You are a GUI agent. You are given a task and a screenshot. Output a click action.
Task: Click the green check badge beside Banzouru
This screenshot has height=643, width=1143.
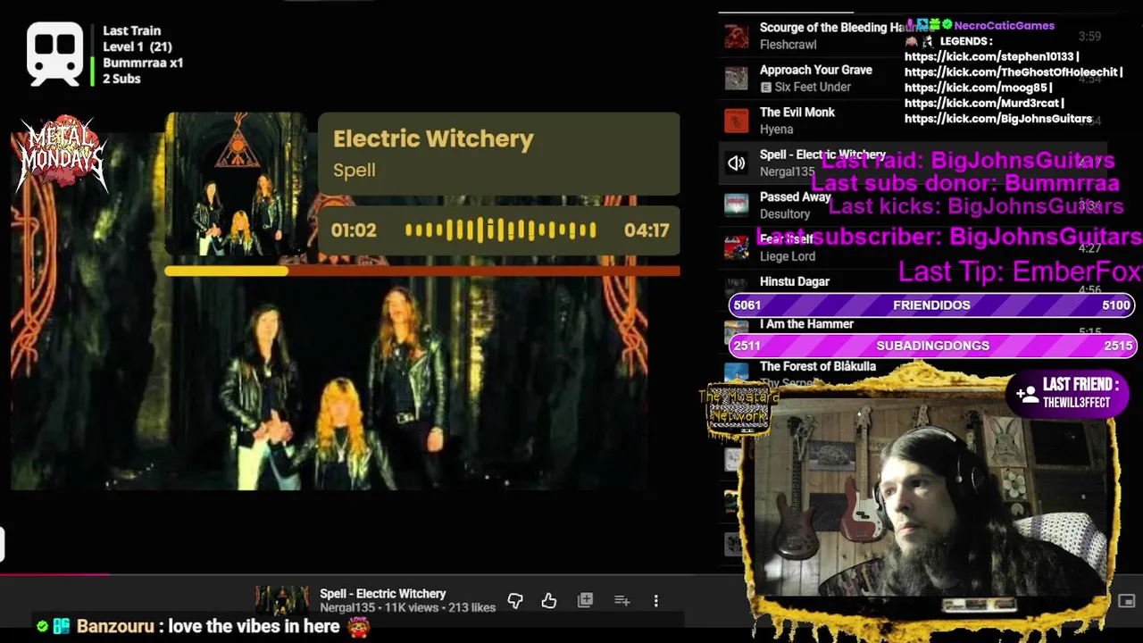[x=42, y=626]
